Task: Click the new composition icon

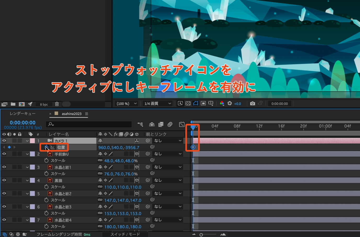Action: tap(22, 104)
